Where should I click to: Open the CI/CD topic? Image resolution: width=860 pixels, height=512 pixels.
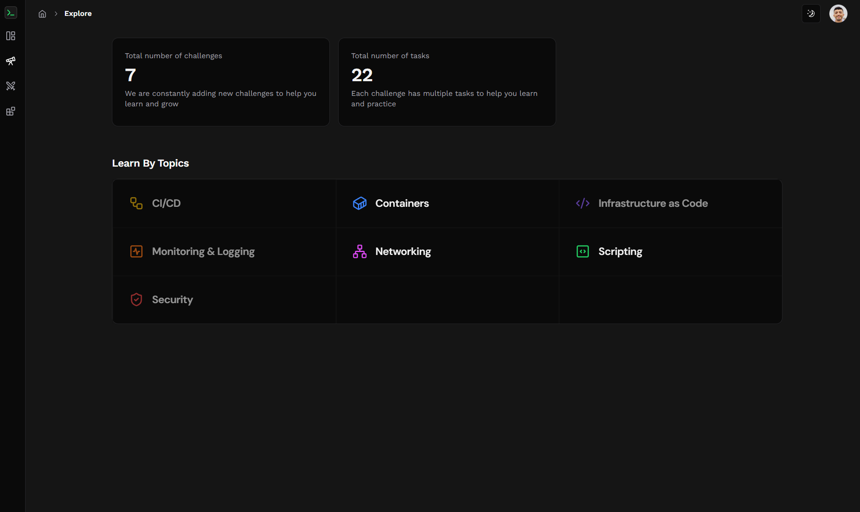pyautogui.click(x=166, y=203)
